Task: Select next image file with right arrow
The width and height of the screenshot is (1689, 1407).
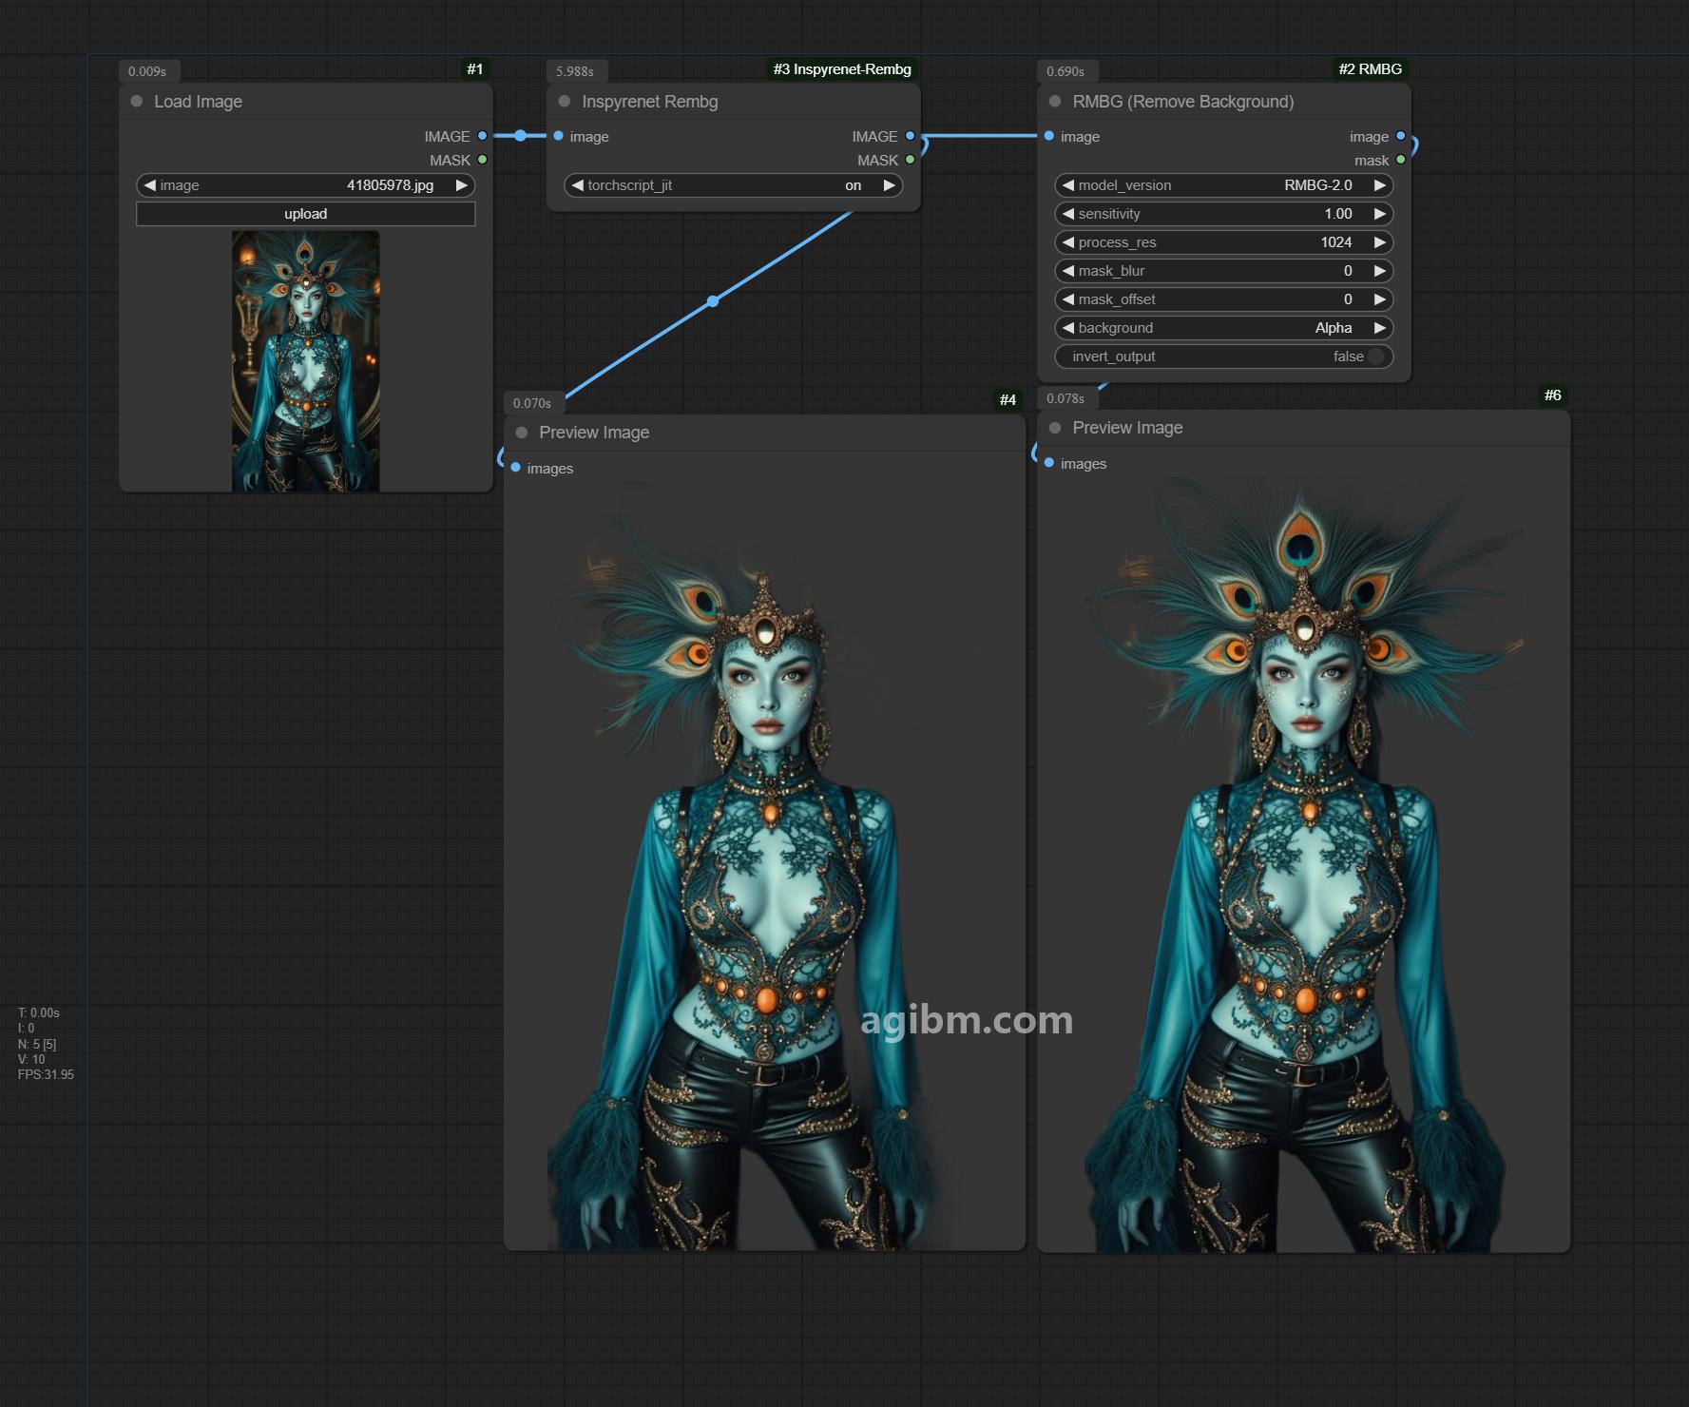Action: click(x=462, y=185)
